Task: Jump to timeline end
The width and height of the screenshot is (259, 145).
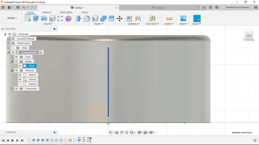Action: coord(22,140)
